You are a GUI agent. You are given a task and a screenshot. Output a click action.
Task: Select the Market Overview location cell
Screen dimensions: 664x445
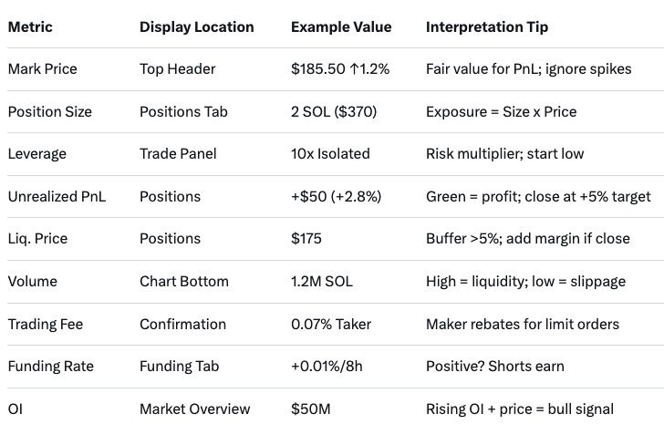tap(194, 409)
